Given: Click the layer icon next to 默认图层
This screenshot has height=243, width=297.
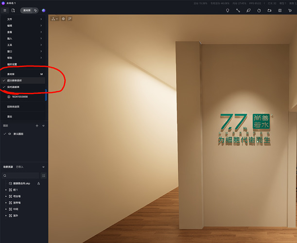Looking at the screenshot, I should click(x=10, y=134).
